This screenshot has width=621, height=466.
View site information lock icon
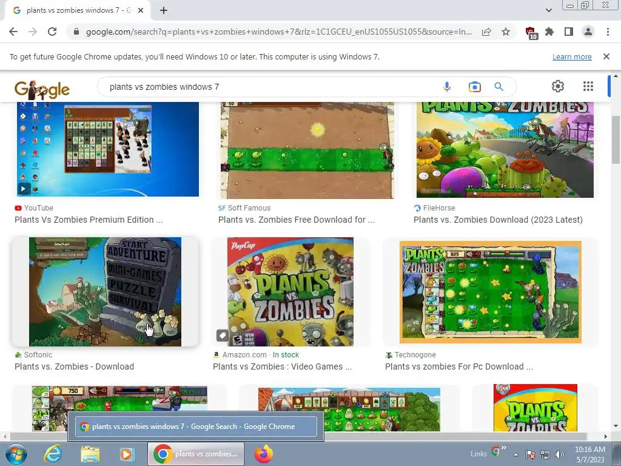pyautogui.click(x=76, y=32)
